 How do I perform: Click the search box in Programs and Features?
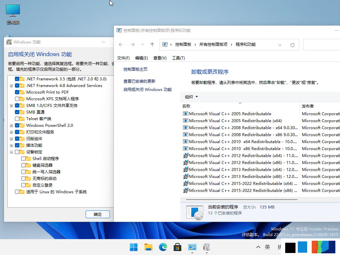tap(321, 45)
